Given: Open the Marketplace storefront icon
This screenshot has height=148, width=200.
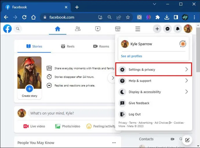Looking at the screenshot, I should [x=118, y=29].
